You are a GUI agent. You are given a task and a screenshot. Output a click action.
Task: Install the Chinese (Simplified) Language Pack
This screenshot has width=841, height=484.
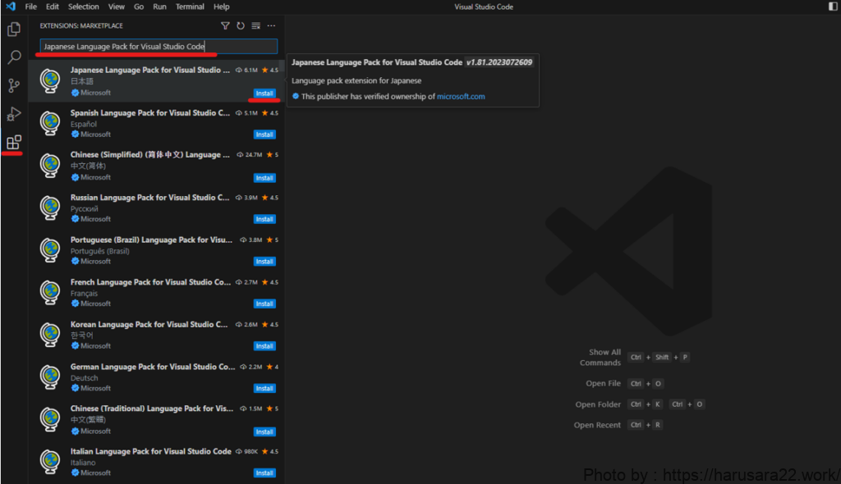(264, 178)
